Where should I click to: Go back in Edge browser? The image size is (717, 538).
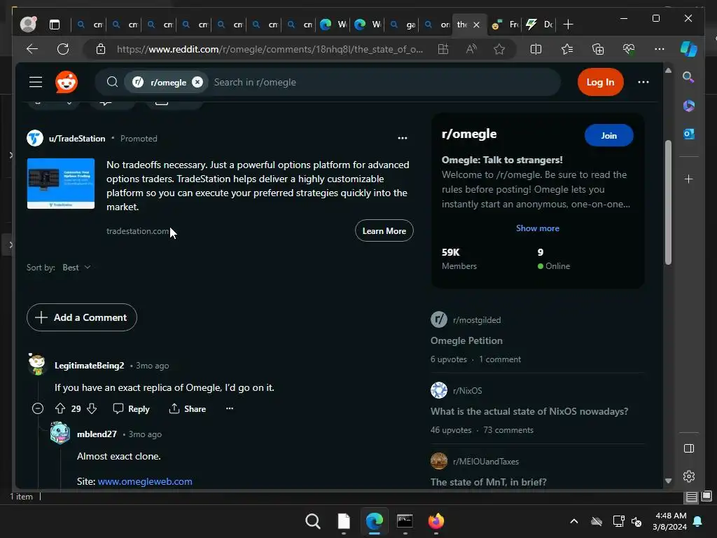[x=32, y=49]
